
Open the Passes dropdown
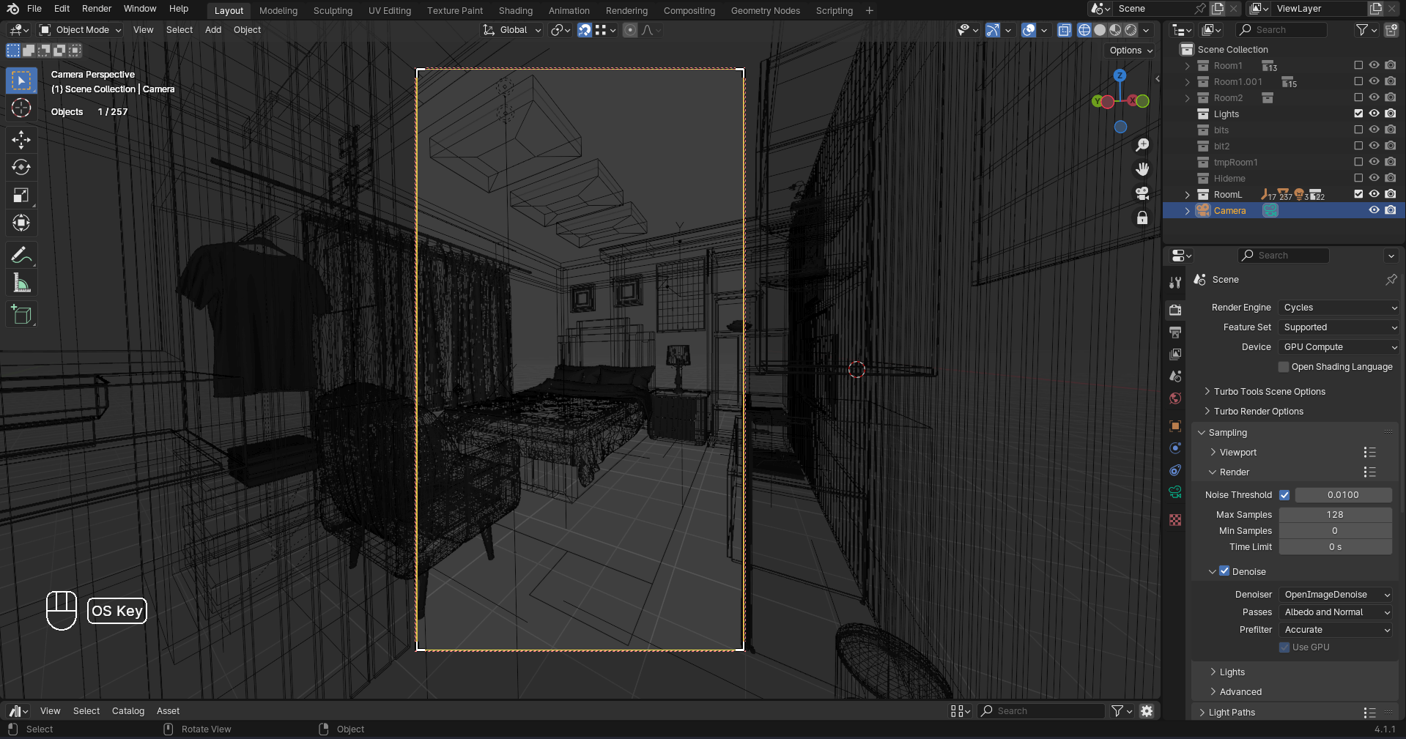1336,612
